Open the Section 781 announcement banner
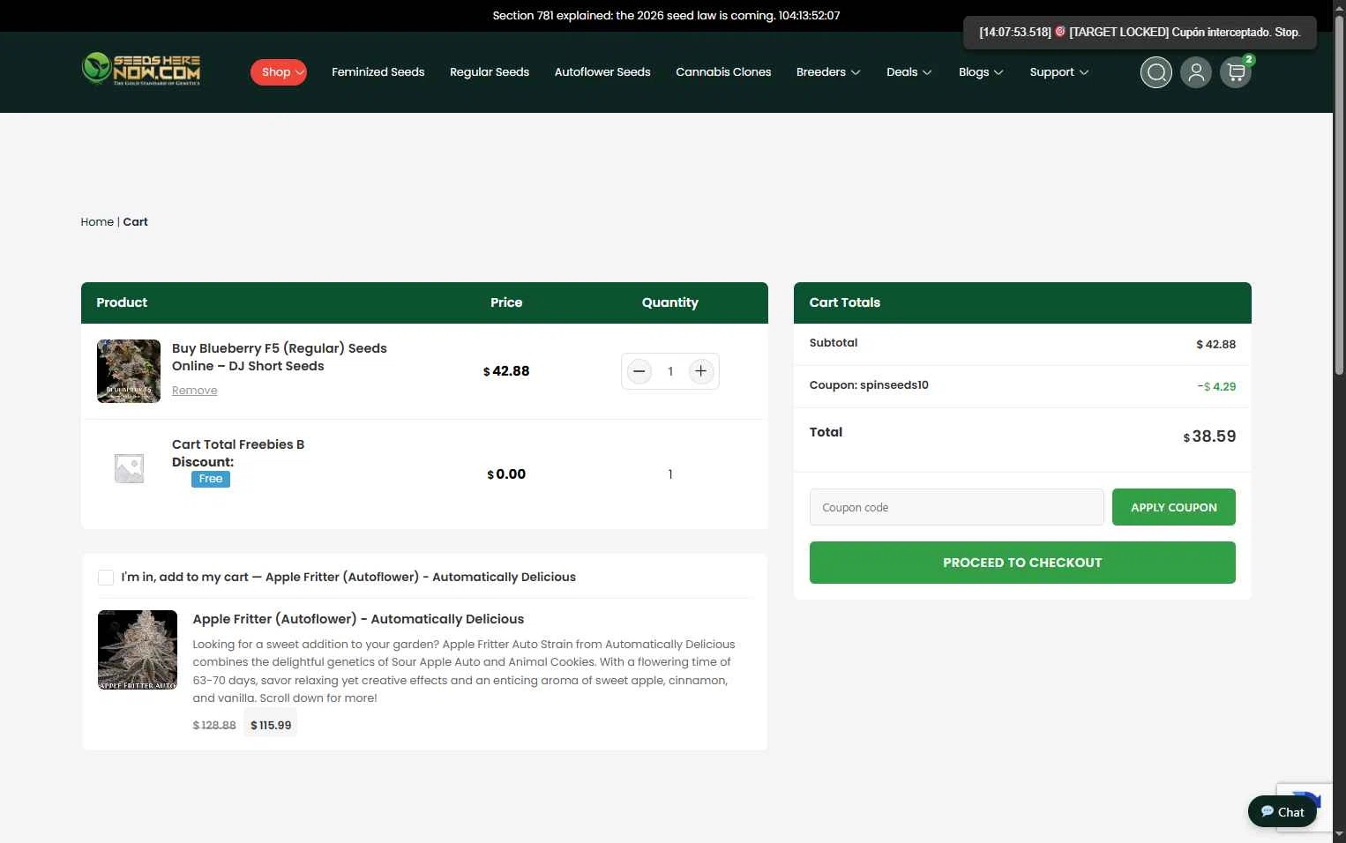The image size is (1346, 843). (666, 16)
